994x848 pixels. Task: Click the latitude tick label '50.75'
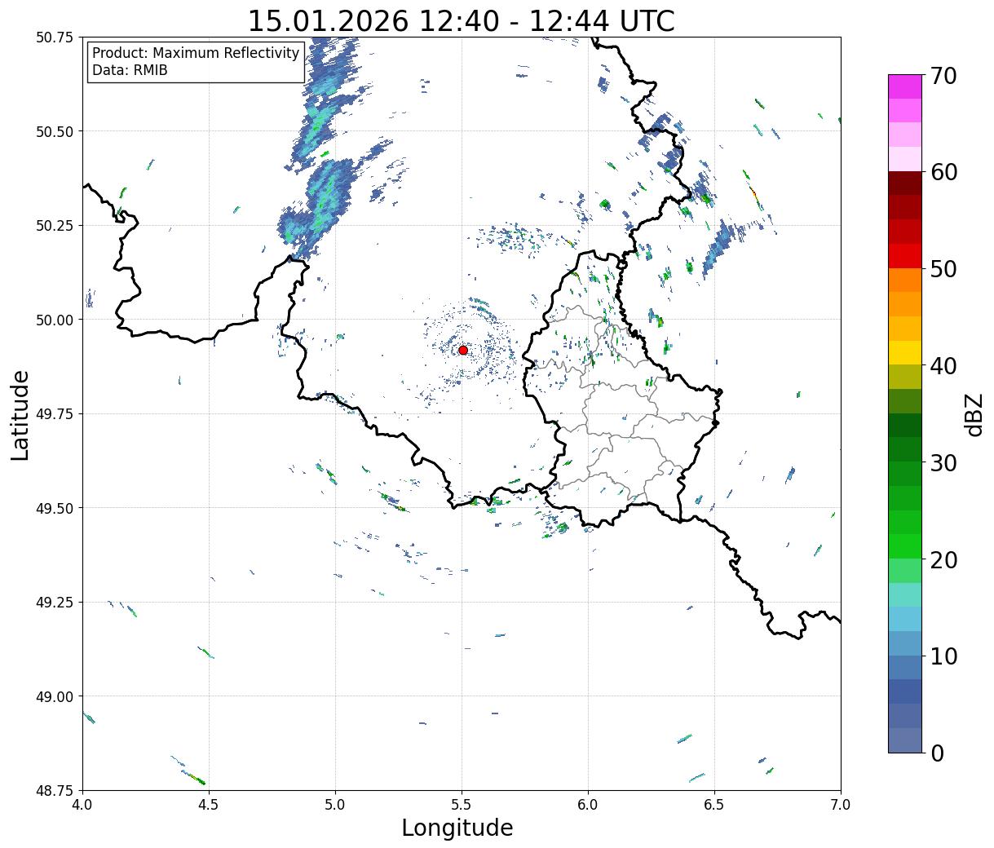tap(55, 38)
